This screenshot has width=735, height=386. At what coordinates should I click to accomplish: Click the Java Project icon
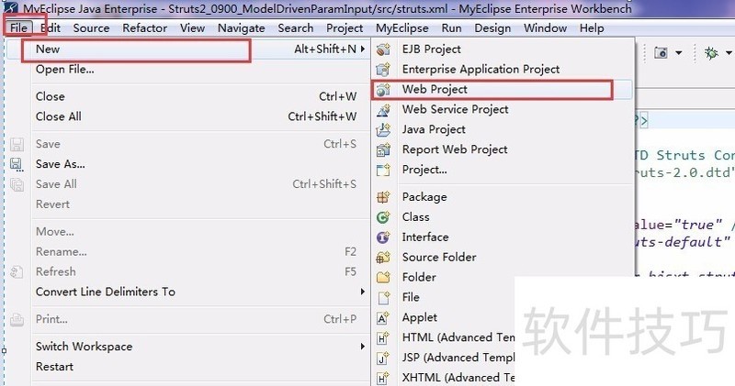[x=384, y=129]
